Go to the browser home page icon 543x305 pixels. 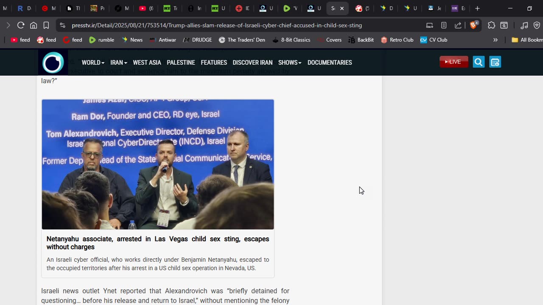click(34, 25)
